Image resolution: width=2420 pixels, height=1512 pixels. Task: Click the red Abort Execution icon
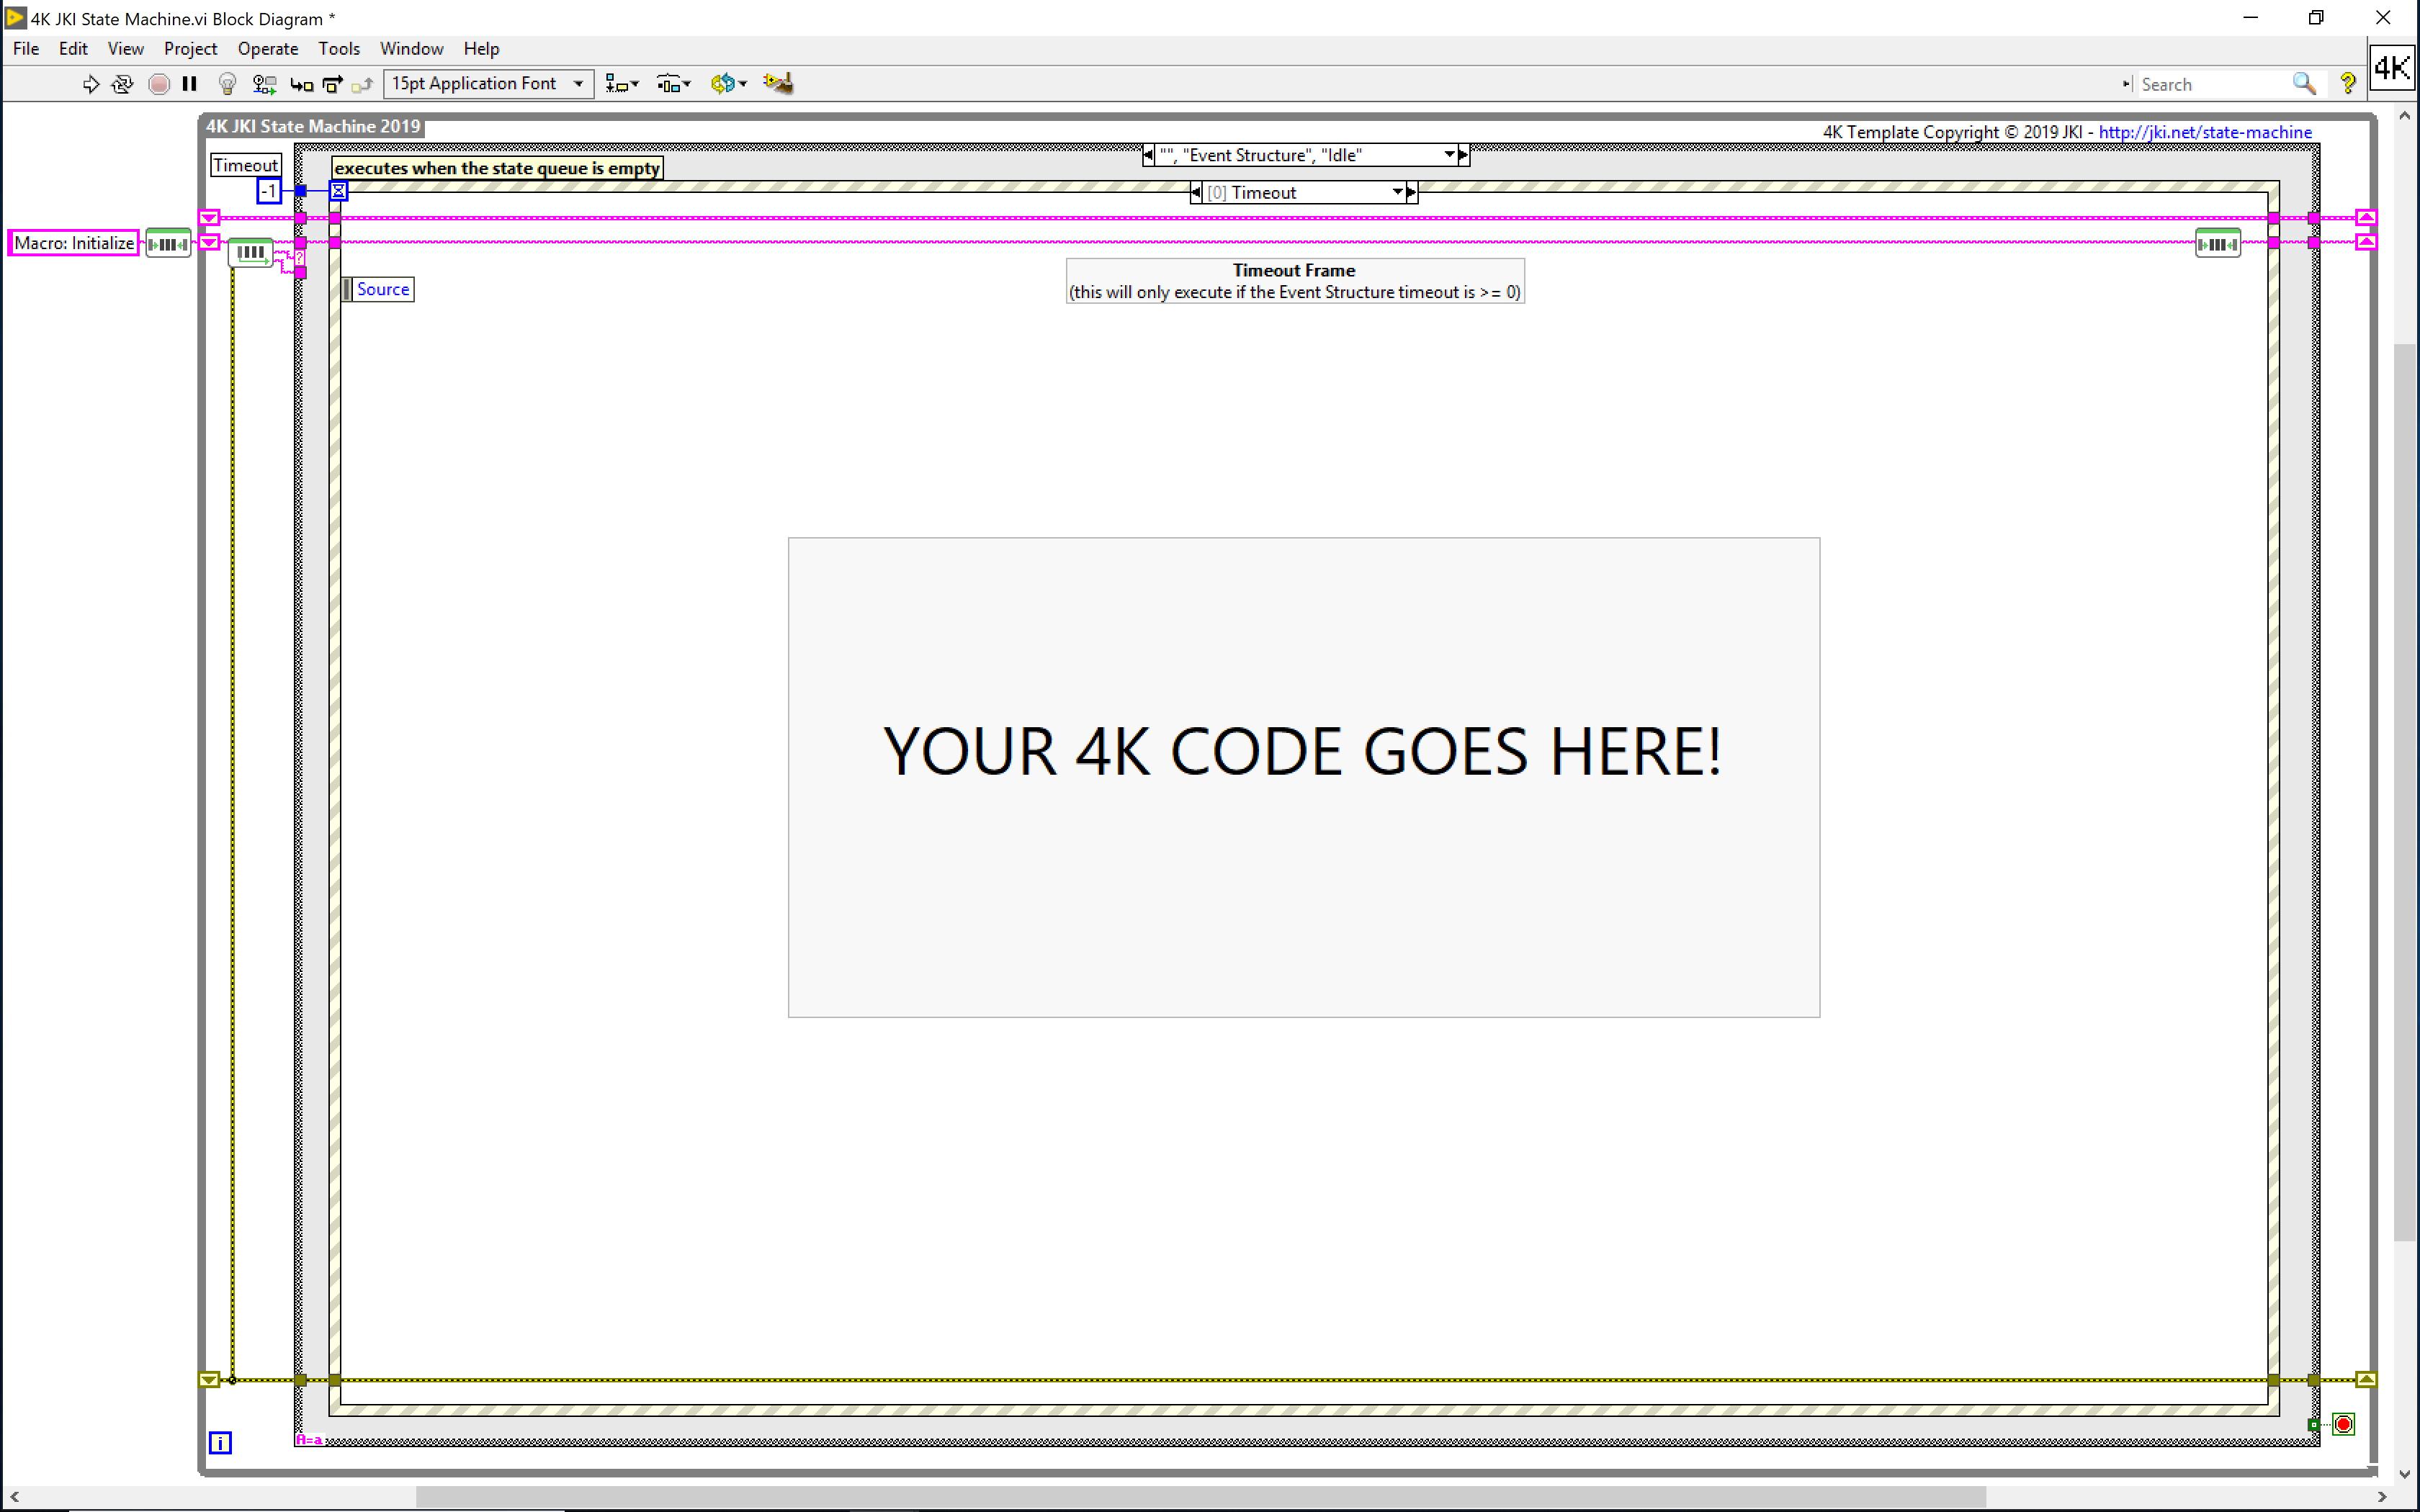click(x=159, y=84)
